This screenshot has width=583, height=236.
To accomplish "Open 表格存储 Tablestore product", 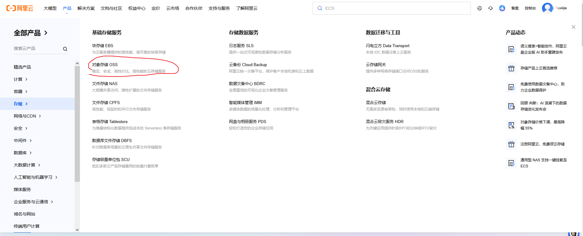I will click(110, 122).
